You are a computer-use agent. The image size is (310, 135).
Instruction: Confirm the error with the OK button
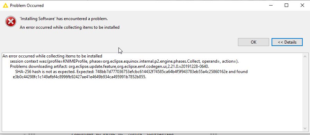coord(254,42)
